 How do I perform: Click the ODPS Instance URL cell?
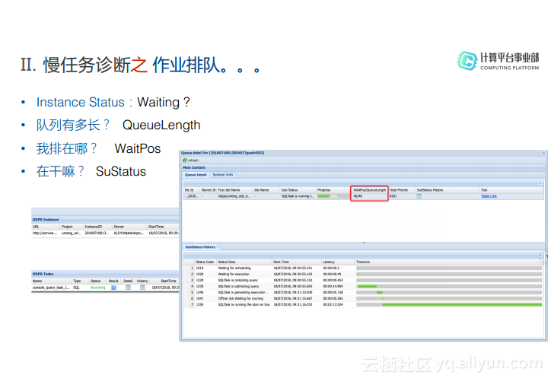45,233
